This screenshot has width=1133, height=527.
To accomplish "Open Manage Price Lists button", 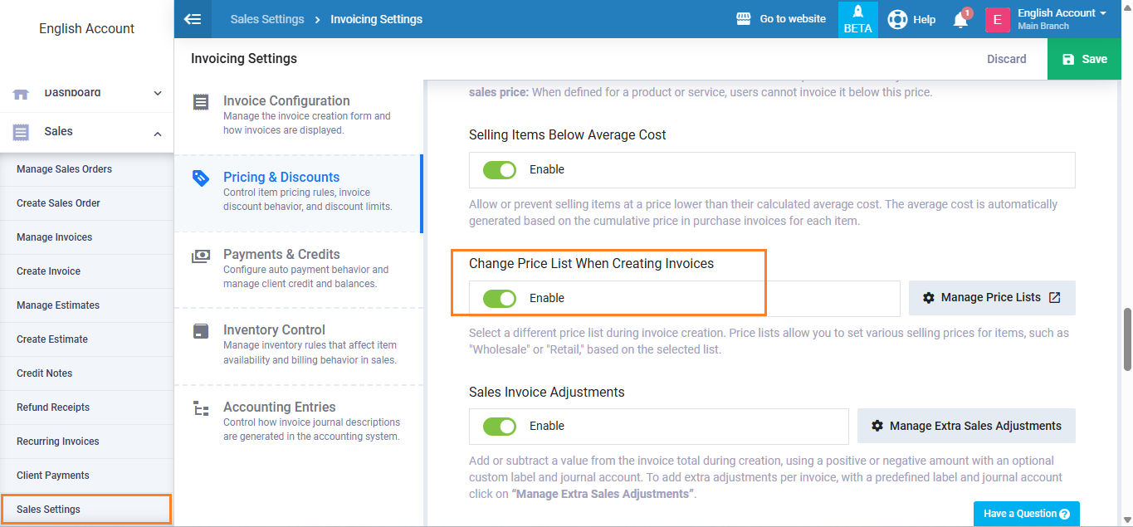I will pyautogui.click(x=992, y=298).
